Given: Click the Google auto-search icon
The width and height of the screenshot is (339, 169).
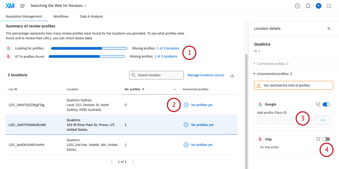Looking at the screenshot, I should point(318,105).
